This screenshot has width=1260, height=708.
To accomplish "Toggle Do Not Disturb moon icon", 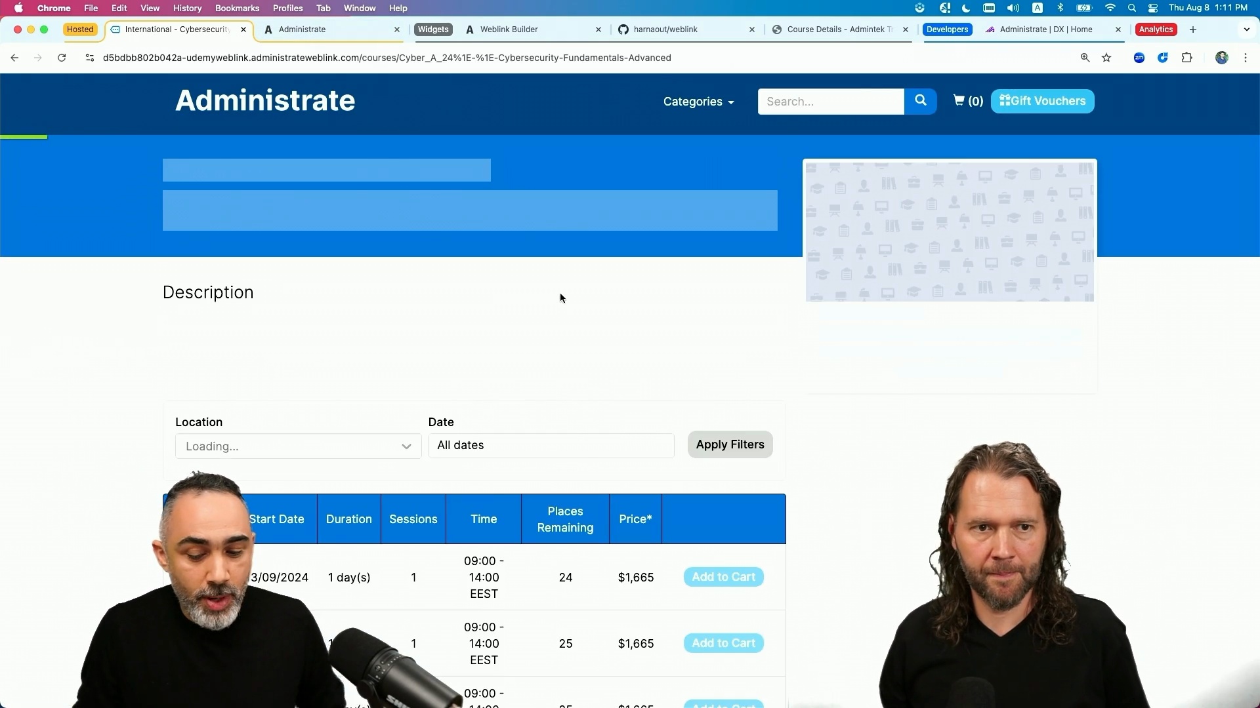I will click(966, 8).
